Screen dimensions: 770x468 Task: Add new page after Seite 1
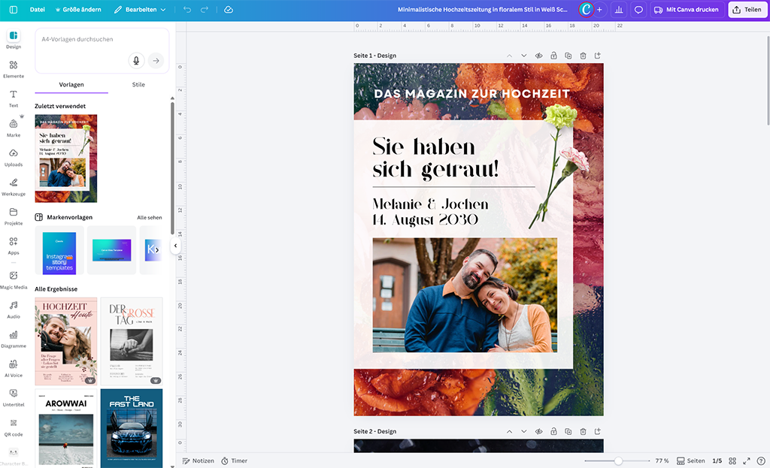click(598, 56)
